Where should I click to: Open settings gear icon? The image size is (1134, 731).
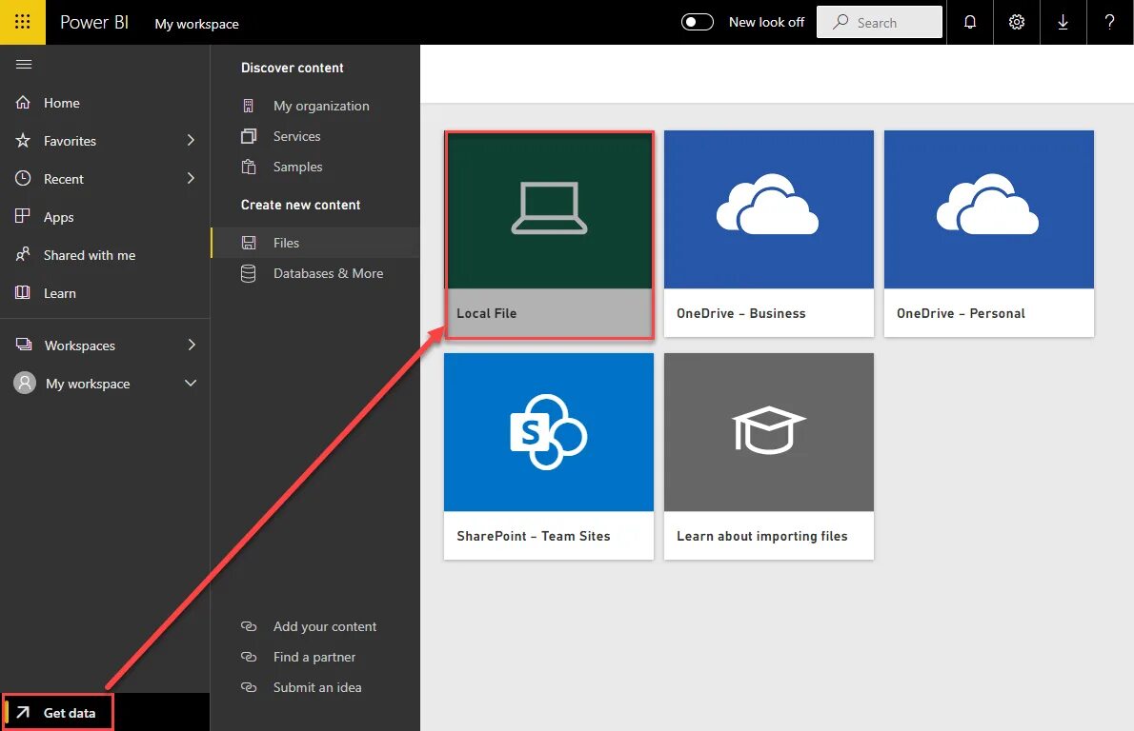pyautogui.click(x=1016, y=23)
